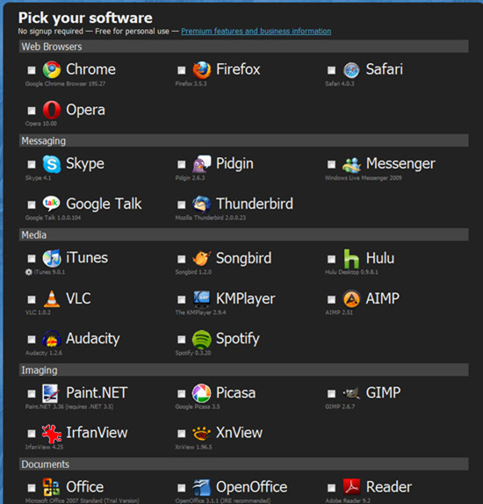The height and width of the screenshot is (504, 483).
Task: Select the Safari compass icon
Action: point(351,70)
